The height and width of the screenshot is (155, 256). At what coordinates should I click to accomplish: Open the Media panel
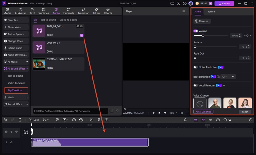(x=7, y=11)
